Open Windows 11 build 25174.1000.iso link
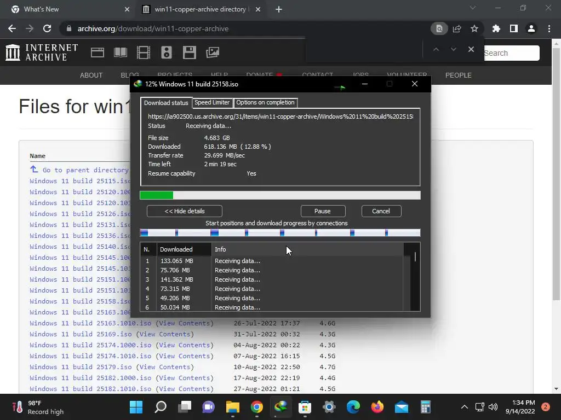The height and width of the screenshot is (420, 561). 90,346
